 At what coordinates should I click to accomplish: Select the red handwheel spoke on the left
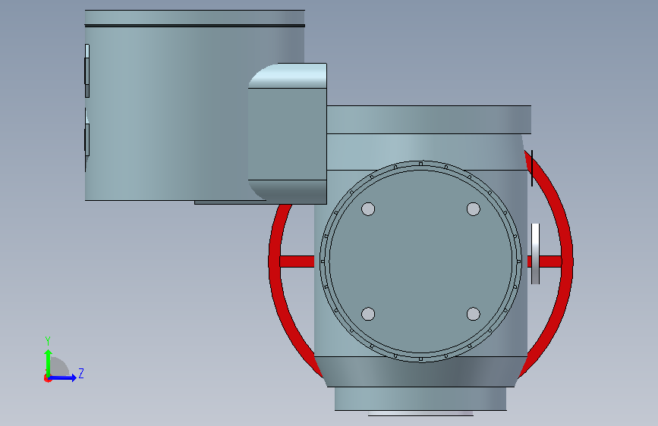[x=297, y=262]
